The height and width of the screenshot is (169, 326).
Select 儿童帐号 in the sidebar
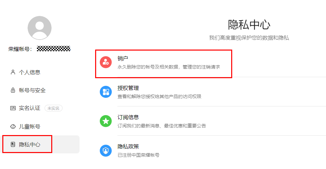point(41,126)
